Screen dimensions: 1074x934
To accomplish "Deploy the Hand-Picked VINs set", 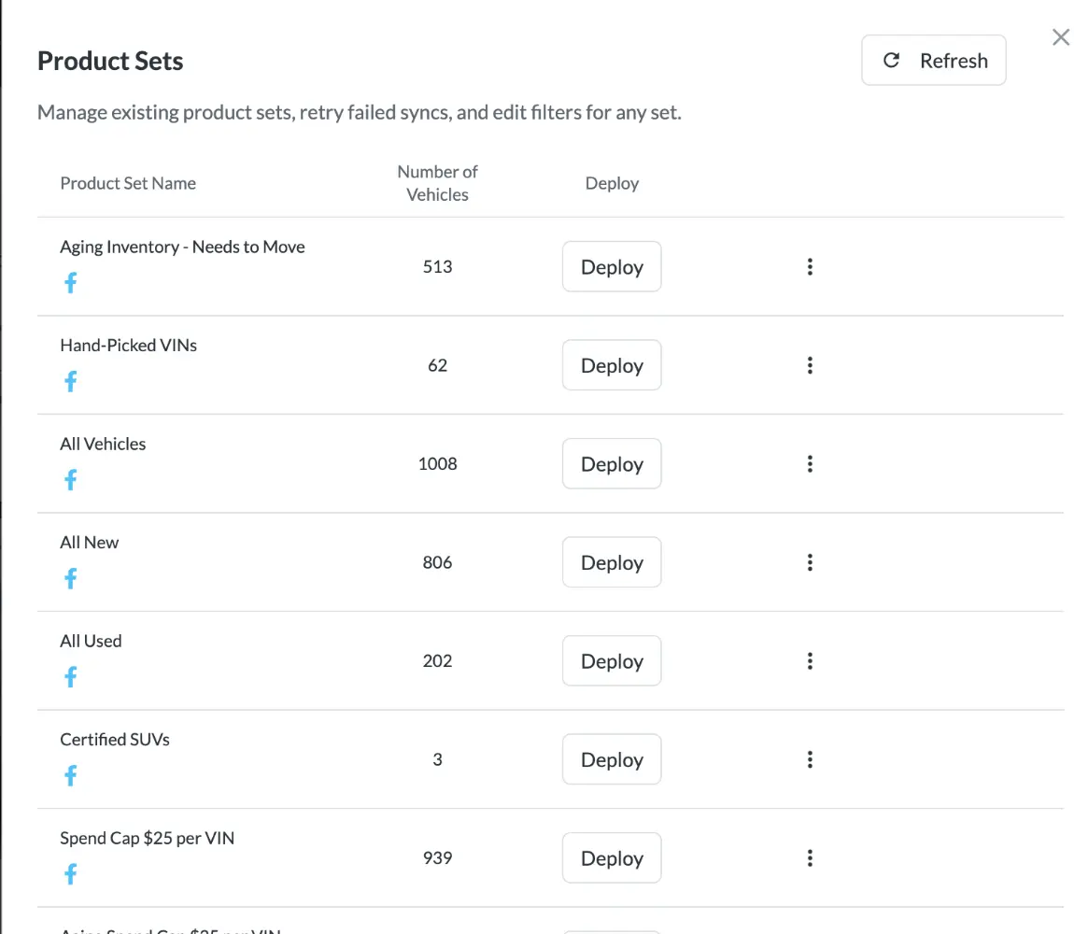I will pyautogui.click(x=612, y=365).
